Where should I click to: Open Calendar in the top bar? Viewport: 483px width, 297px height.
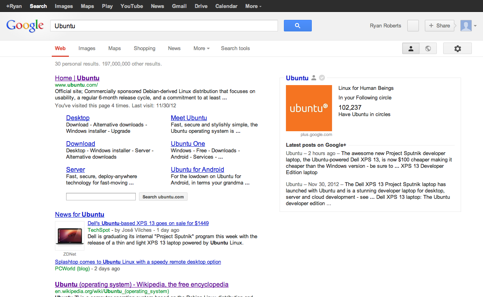(226, 6)
